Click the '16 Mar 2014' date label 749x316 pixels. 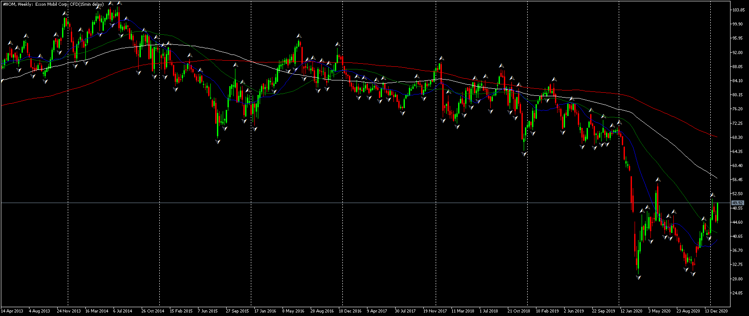tap(97, 311)
